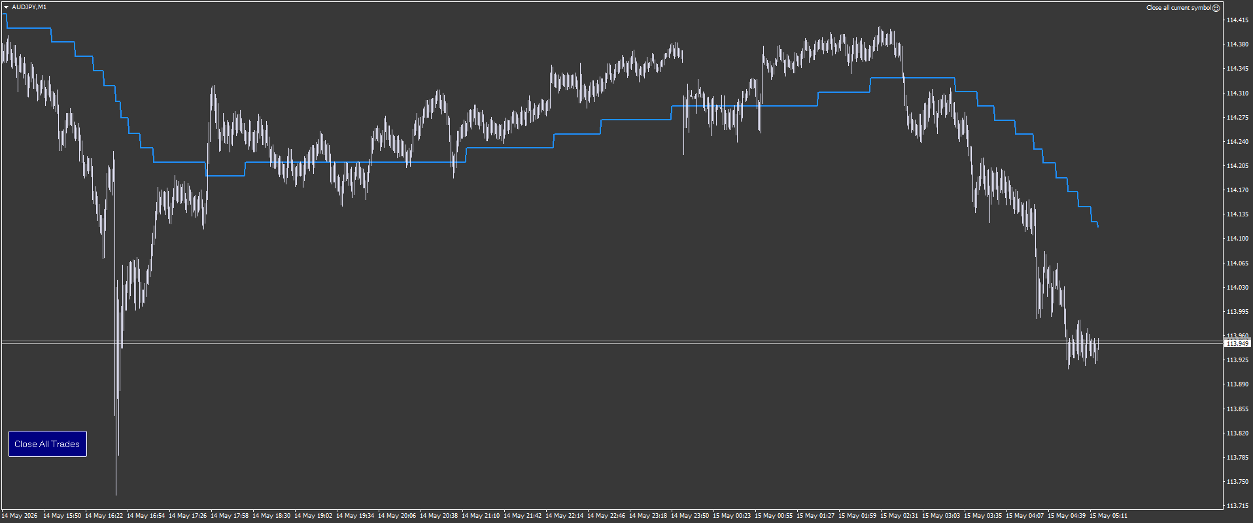
Task: Click the 14 May 2026 date label
Action: pyautogui.click(x=20, y=516)
